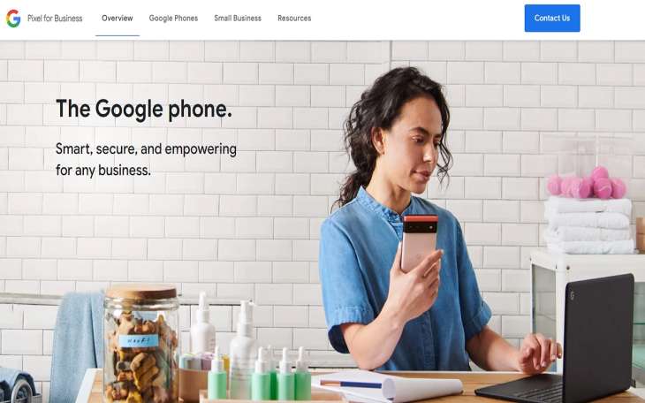Viewport: 645px width, 403px height.
Task: Open the Resources menu item
Action: coord(294,18)
